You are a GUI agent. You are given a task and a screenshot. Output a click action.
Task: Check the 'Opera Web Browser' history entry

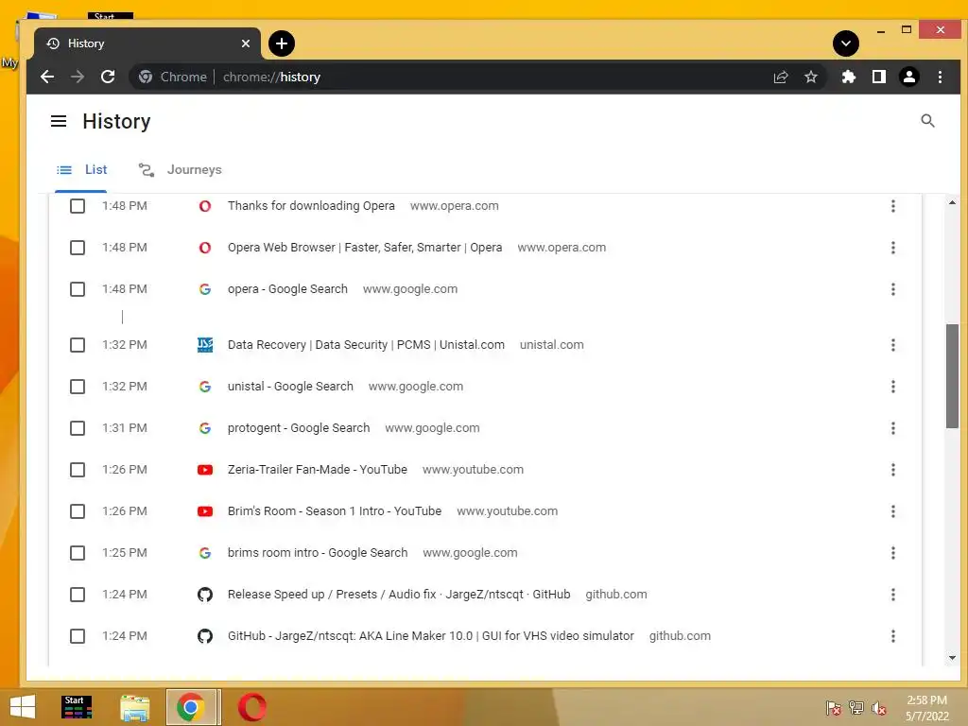point(78,248)
